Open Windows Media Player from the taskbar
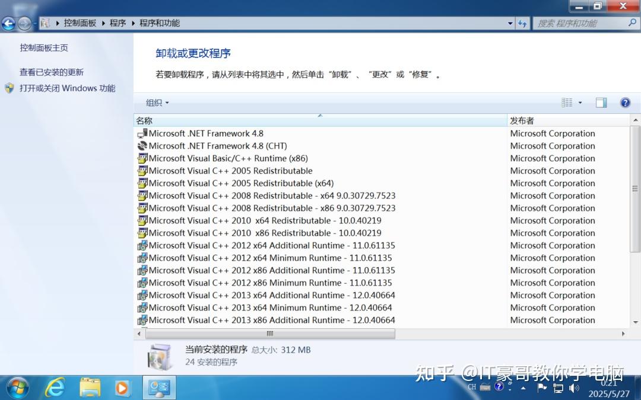 [123, 387]
